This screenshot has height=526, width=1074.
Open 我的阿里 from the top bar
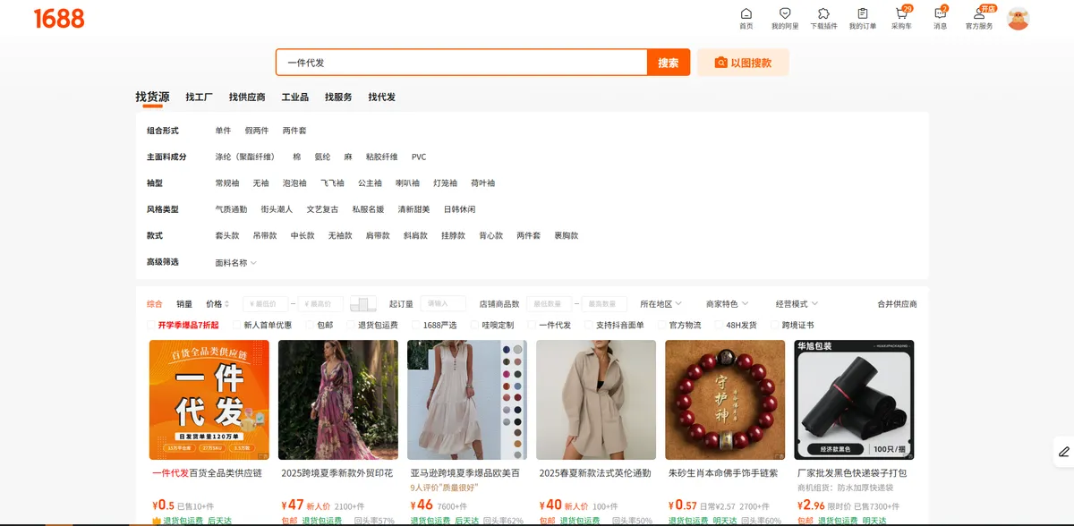pyautogui.click(x=785, y=13)
